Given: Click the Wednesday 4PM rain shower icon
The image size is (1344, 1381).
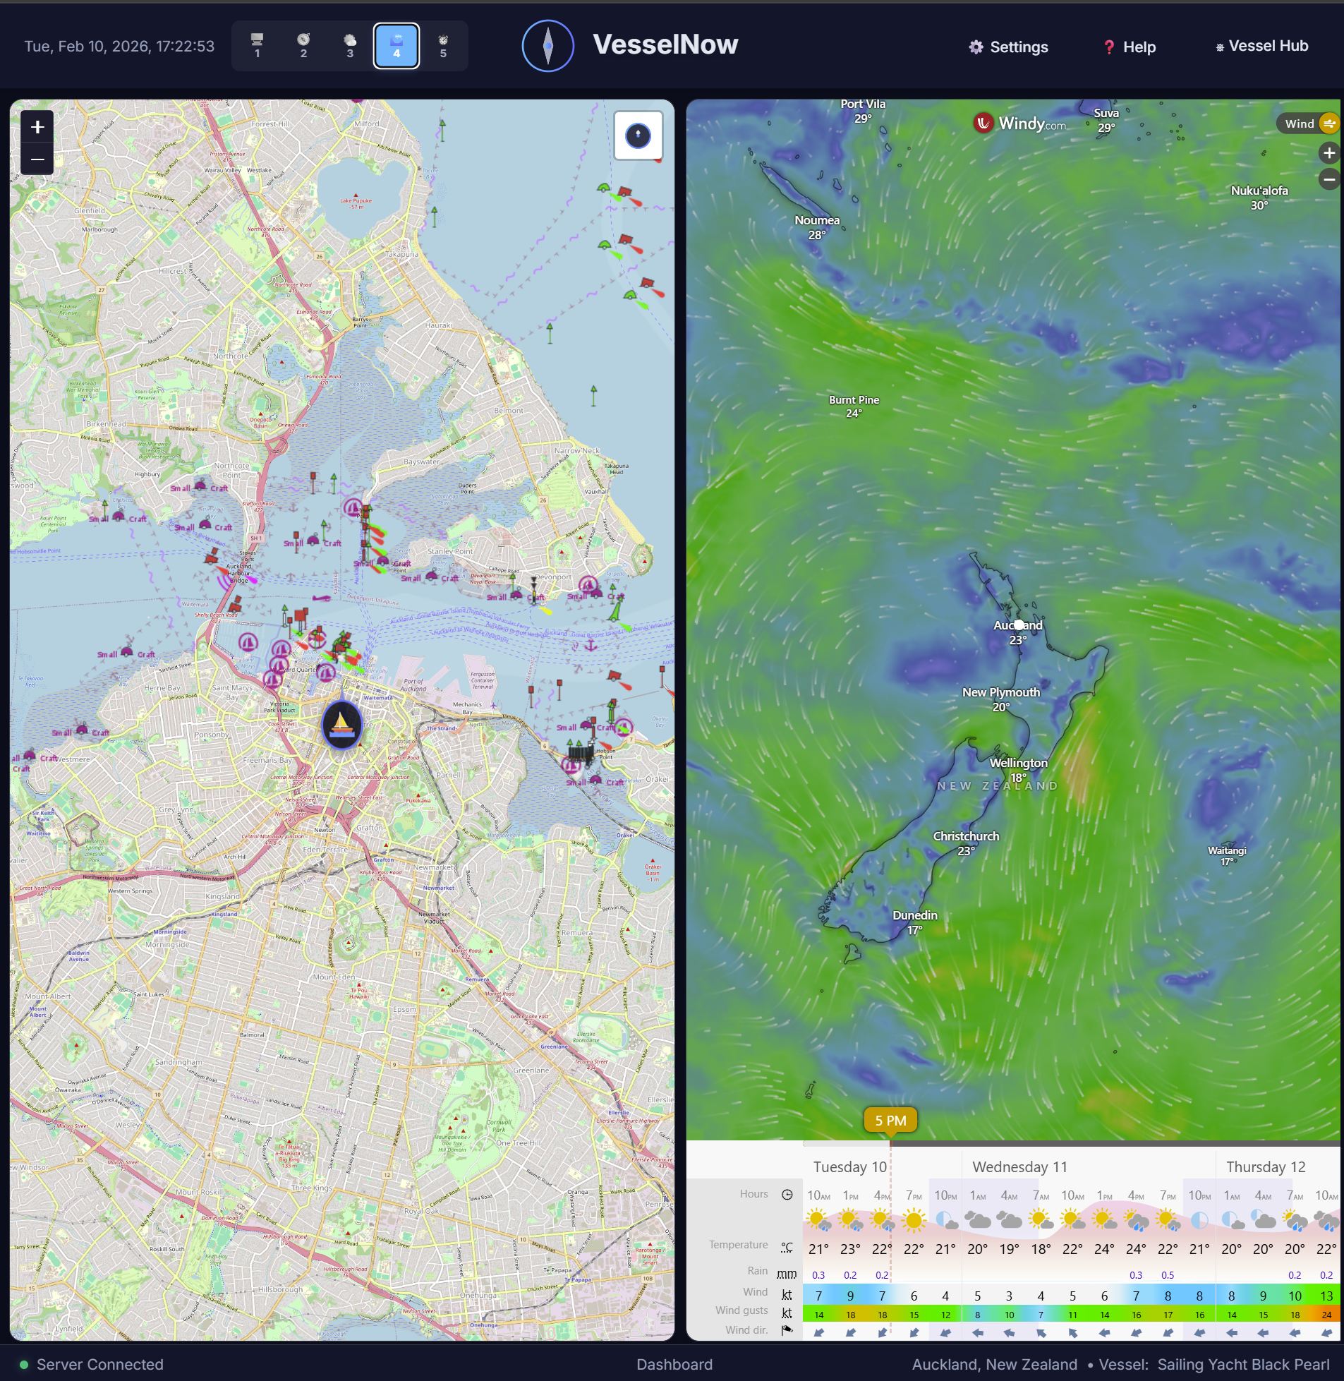Looking at the screenshot, I should click(1136, 1220).
